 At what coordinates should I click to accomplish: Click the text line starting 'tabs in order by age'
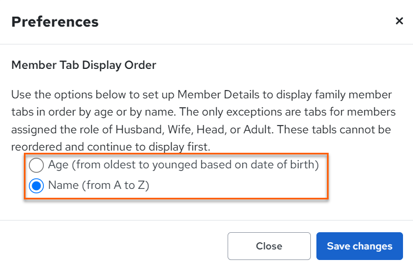pos(203,112)
